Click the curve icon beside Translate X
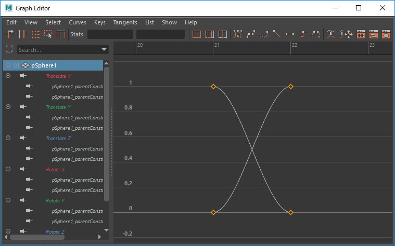The image size is (395, 246). (23, 76)
